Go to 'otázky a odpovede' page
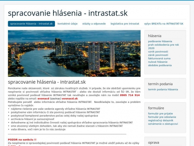 (94, 24)
